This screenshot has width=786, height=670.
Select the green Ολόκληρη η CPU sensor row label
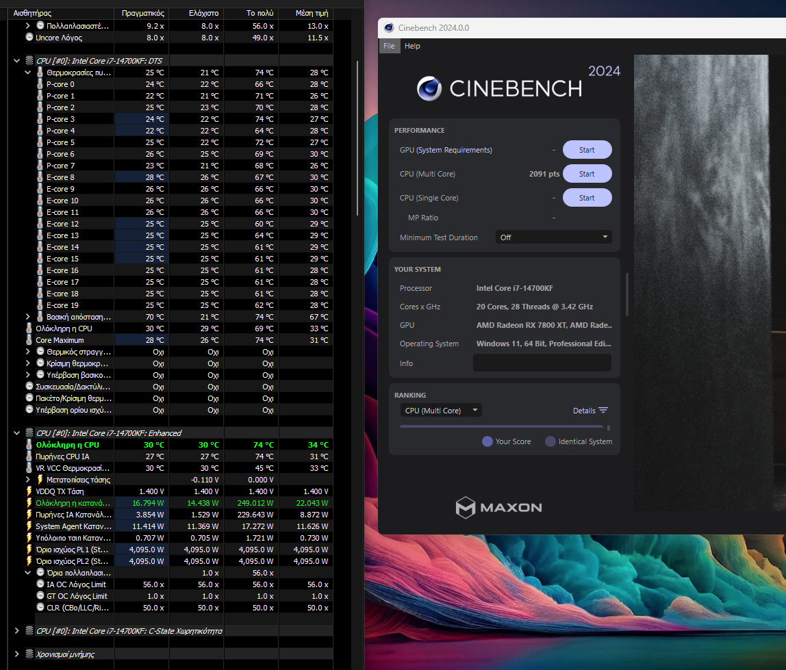(x=67, y=445)
